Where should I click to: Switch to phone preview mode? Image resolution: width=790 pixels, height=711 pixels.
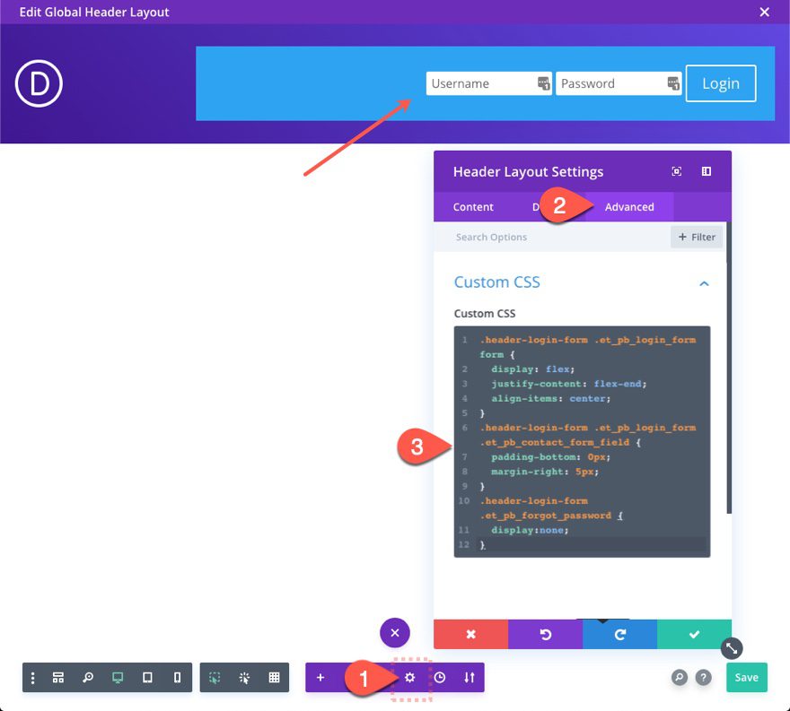(176, 678)
